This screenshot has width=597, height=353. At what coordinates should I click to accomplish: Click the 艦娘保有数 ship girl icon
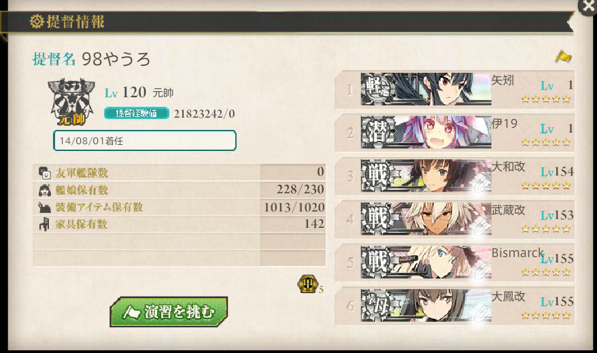[45, 190]
